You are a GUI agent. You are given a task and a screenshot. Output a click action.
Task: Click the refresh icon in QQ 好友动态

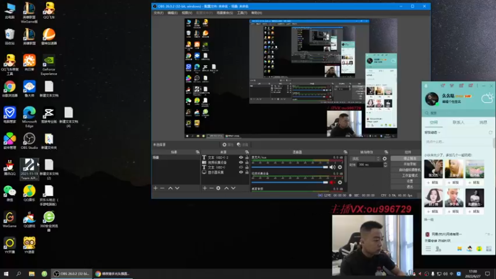coord(490,133)
